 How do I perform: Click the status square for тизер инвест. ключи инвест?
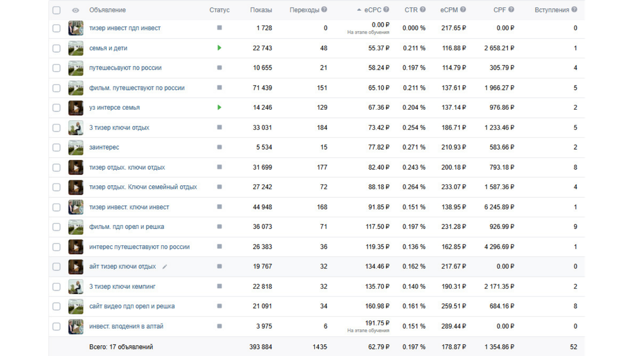(219, 207)
